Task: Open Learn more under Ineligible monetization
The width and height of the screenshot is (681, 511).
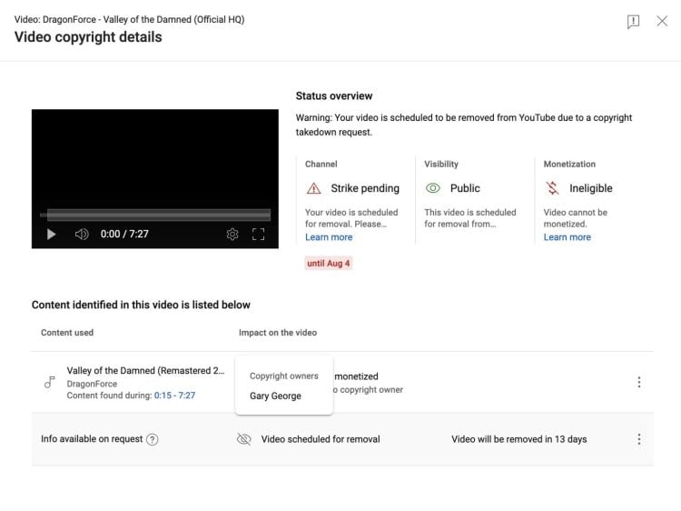Action: pyautogui.click(x=567, y=237)
